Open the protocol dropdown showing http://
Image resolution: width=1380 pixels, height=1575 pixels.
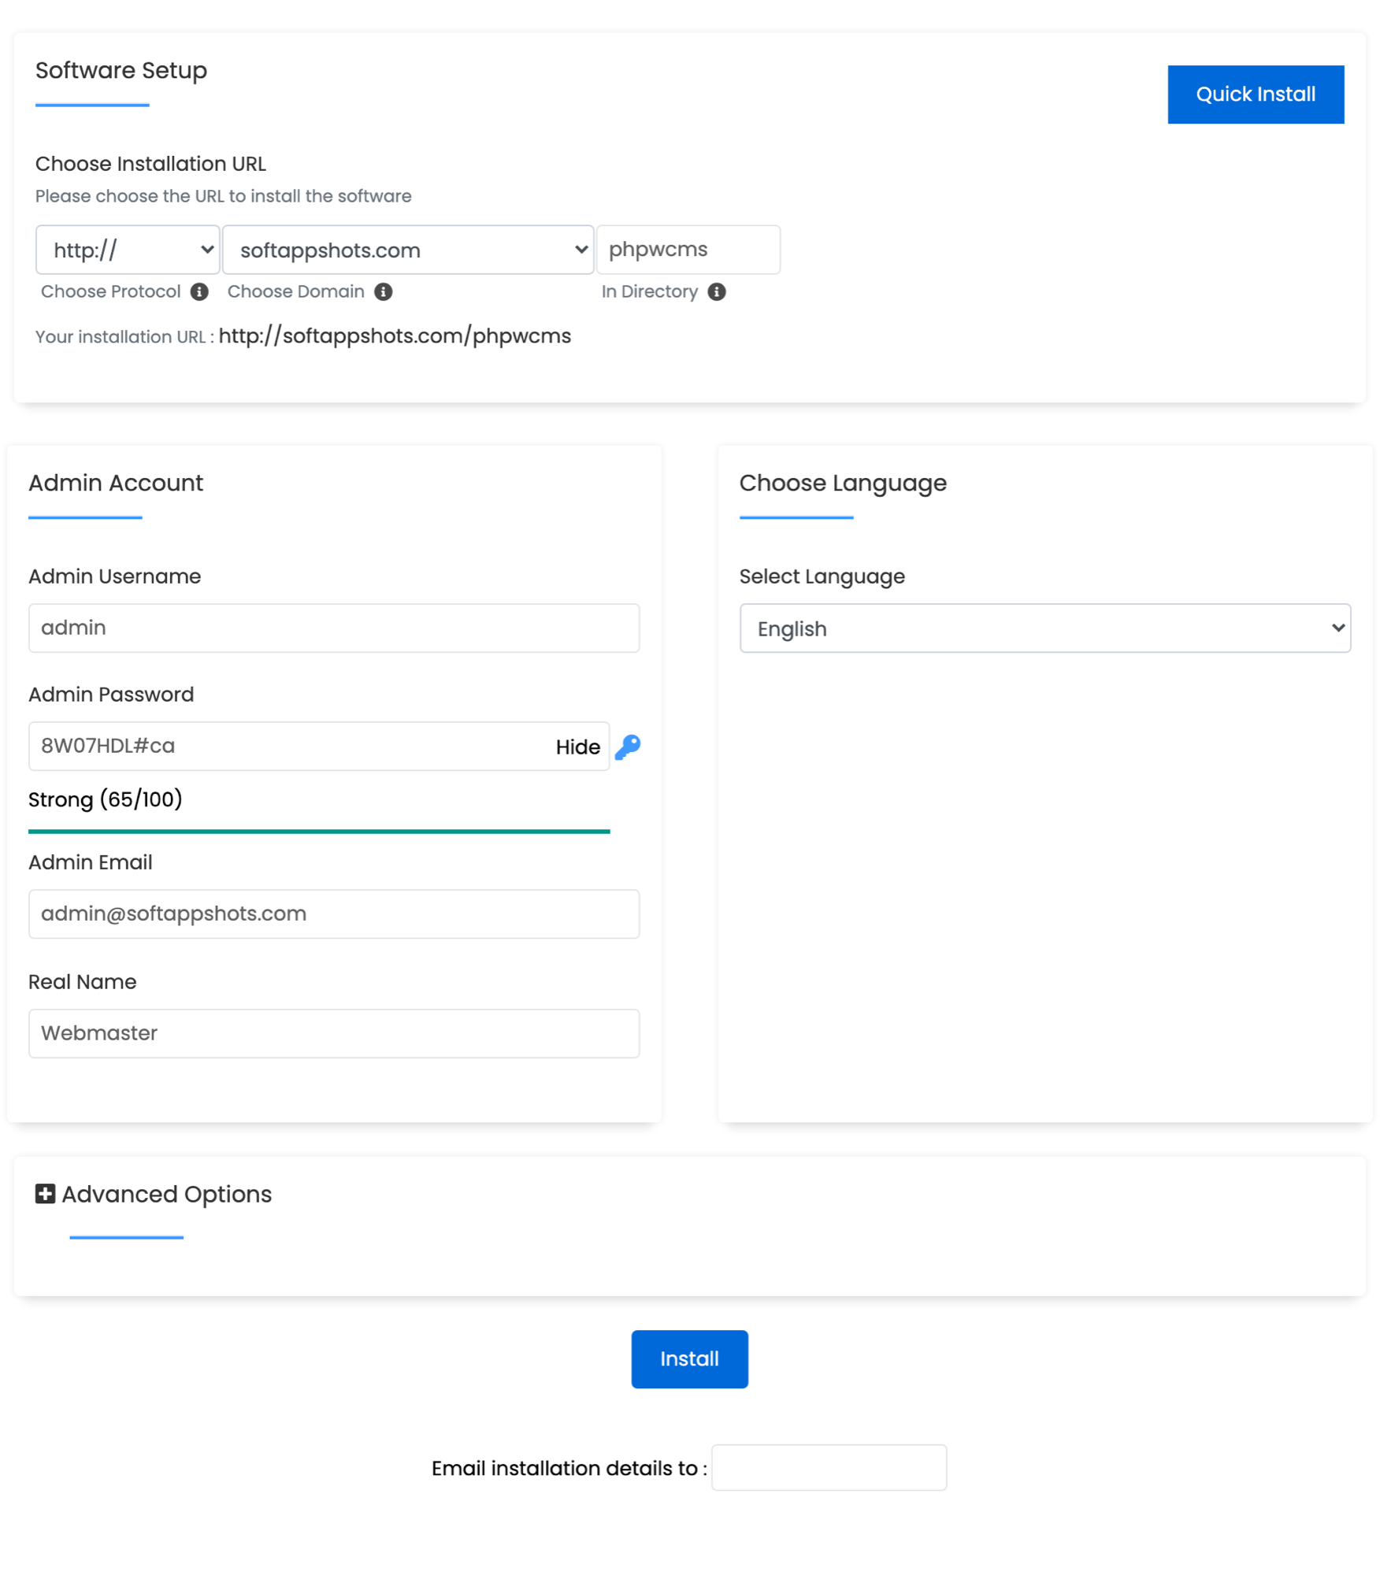(x=127, y=250)
